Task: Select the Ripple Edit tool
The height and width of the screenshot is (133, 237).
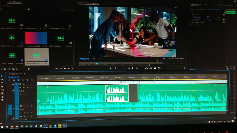Action: [2, 83]
